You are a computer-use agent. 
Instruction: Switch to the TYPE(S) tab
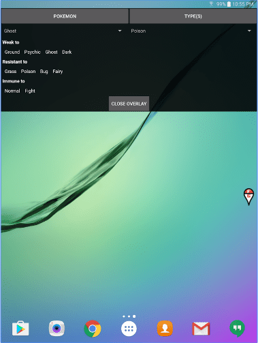point(193,16)
